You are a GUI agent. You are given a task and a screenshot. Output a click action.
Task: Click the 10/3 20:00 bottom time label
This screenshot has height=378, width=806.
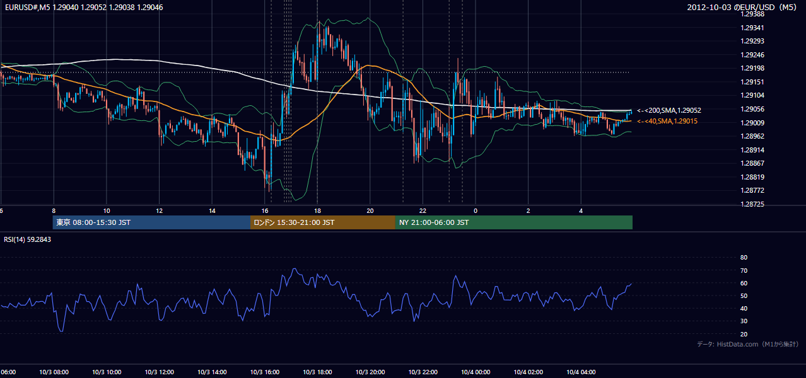(x=370, y=372)
